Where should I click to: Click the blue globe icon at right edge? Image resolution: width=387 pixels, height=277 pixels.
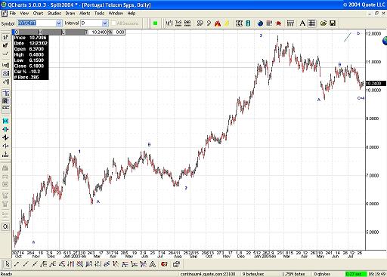click(x=385, y=41)
